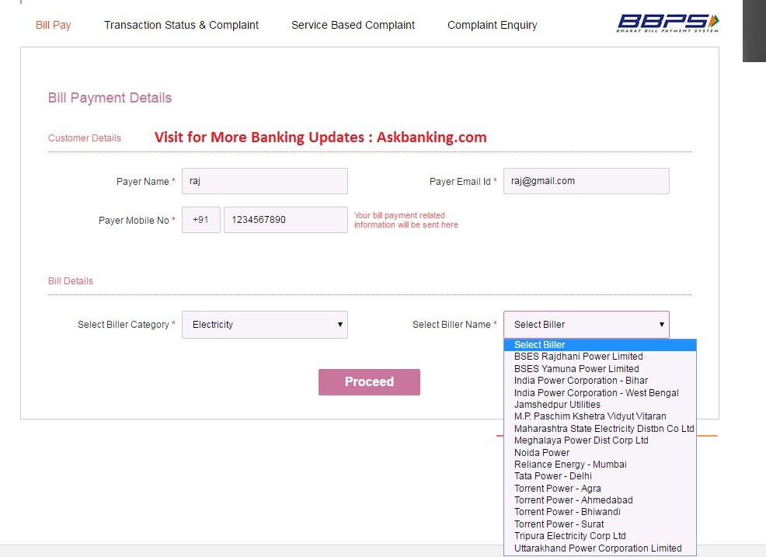
Task: Select BSES Yamuna Power Limited
Action: pos(600,368)
